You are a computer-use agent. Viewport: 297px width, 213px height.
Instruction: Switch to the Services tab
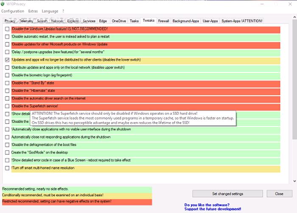pyautogui.click(x=89, y=21)
